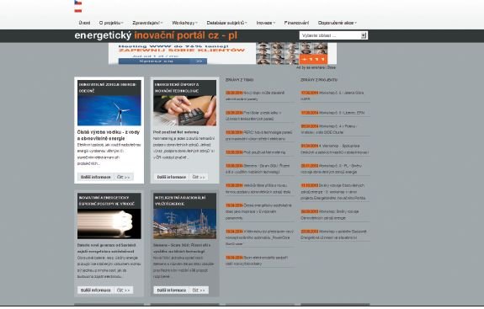Expand the Doporučené akce menu
Viewport: 484px width, 309px height.
(x=337, y=23)
